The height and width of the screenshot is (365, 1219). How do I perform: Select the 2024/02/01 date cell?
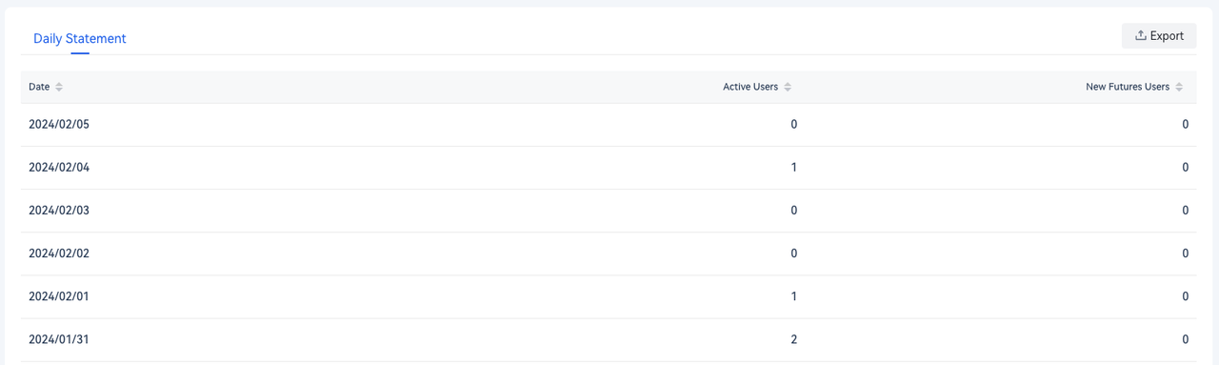59,296
